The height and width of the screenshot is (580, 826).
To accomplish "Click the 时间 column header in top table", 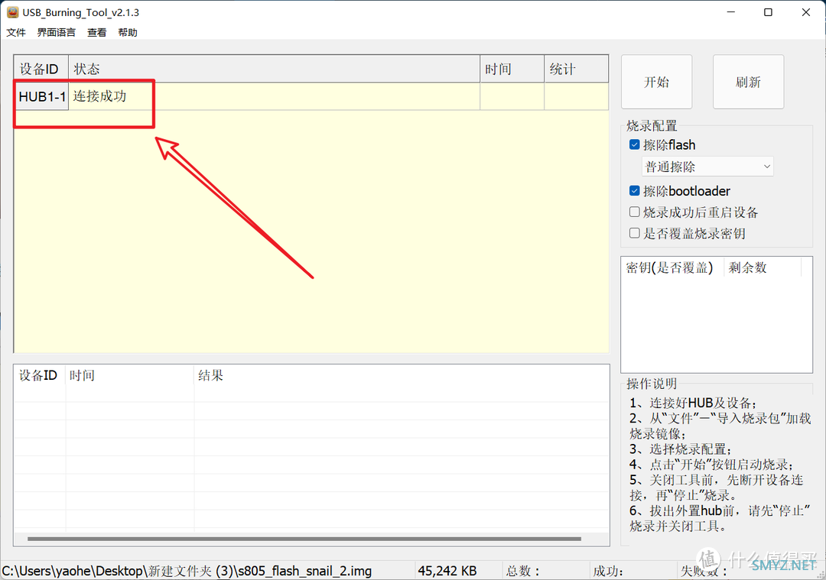I will click(512, 69).
